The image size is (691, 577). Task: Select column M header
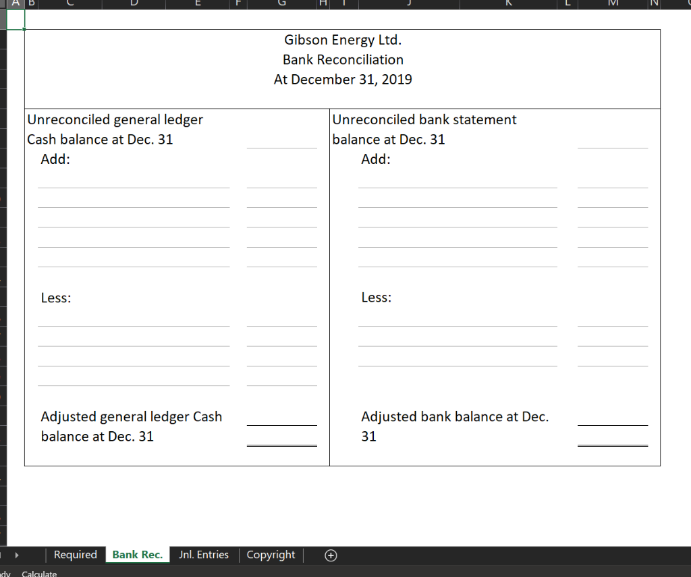click(613, 3)
